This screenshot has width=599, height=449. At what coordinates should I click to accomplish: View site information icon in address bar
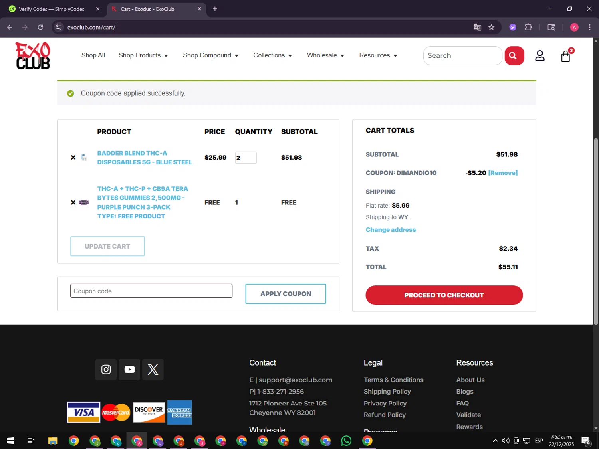(x=59, y=27)
